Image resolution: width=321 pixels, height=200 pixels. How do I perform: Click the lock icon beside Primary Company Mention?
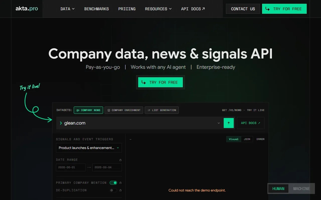point(120,183)
